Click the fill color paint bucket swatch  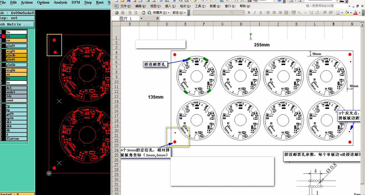[347, 12]
